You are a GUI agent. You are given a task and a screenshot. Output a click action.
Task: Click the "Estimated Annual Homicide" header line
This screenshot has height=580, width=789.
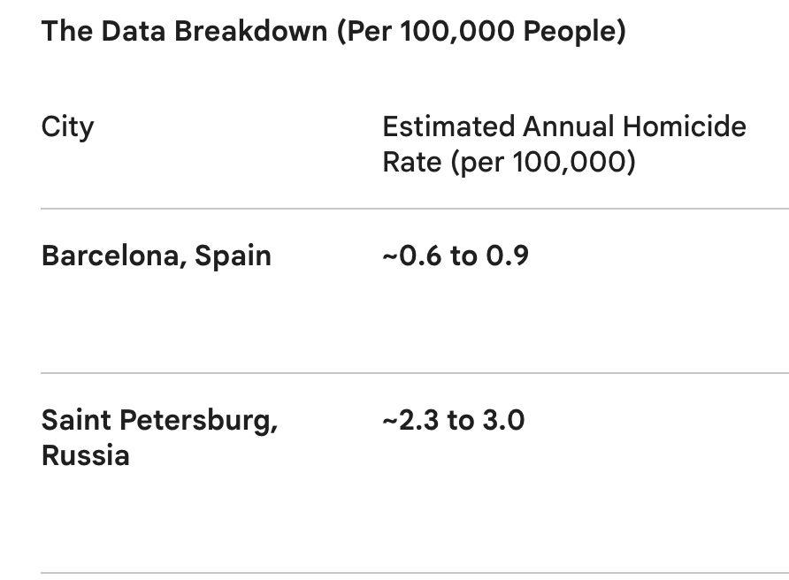[564, 126]
